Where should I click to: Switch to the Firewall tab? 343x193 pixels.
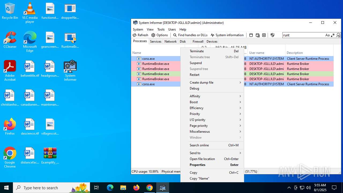[198, 42]
